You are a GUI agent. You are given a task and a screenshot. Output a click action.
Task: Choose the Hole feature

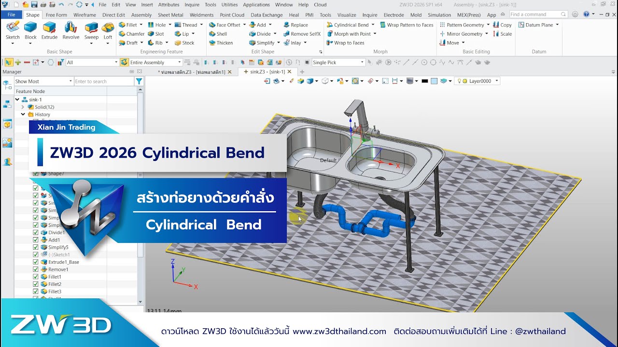click(x=157, y=25)
